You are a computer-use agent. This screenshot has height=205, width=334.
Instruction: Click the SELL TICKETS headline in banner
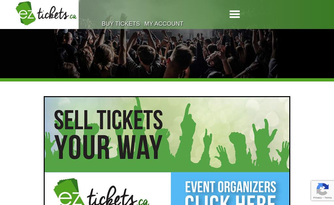[x=108, y=120]
